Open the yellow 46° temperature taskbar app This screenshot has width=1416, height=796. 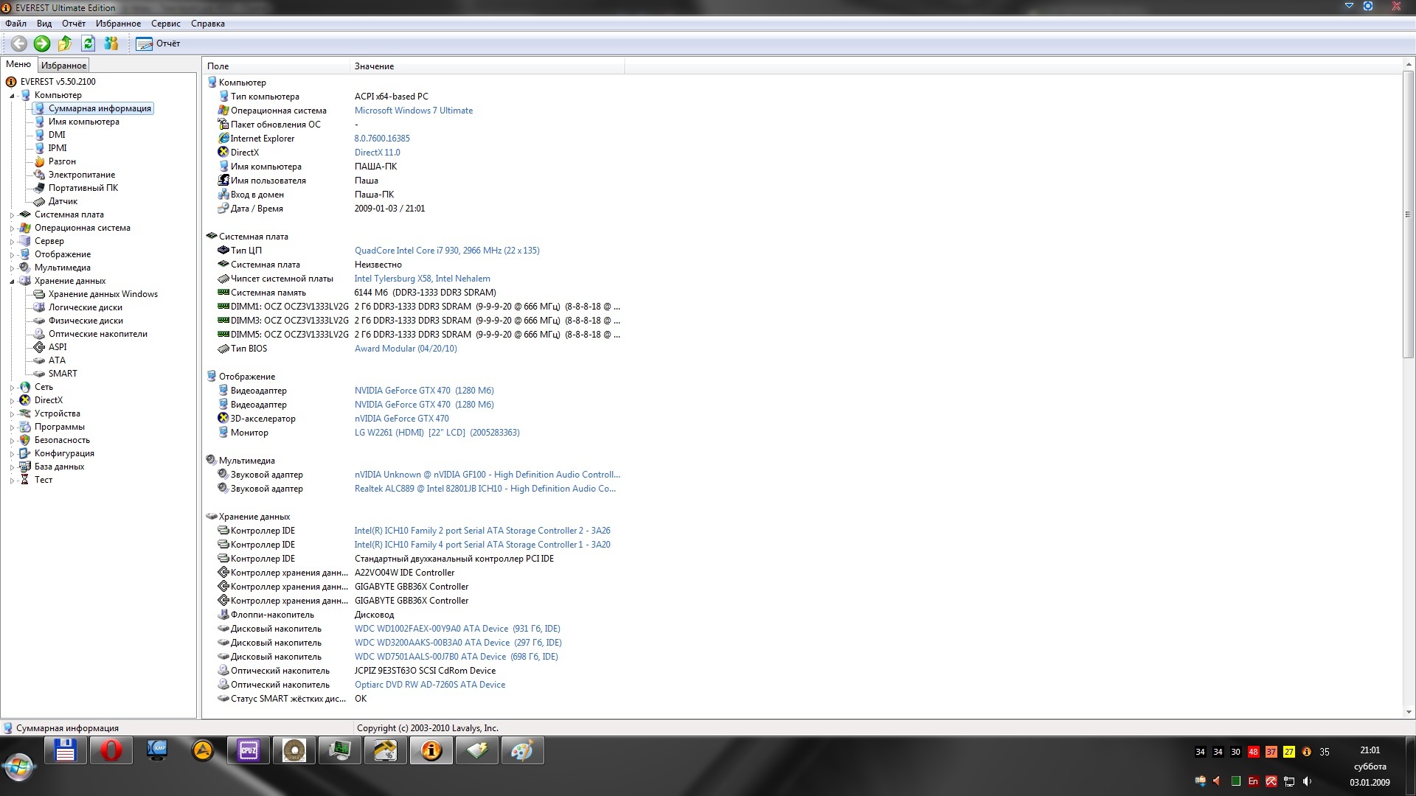point(386,751)
